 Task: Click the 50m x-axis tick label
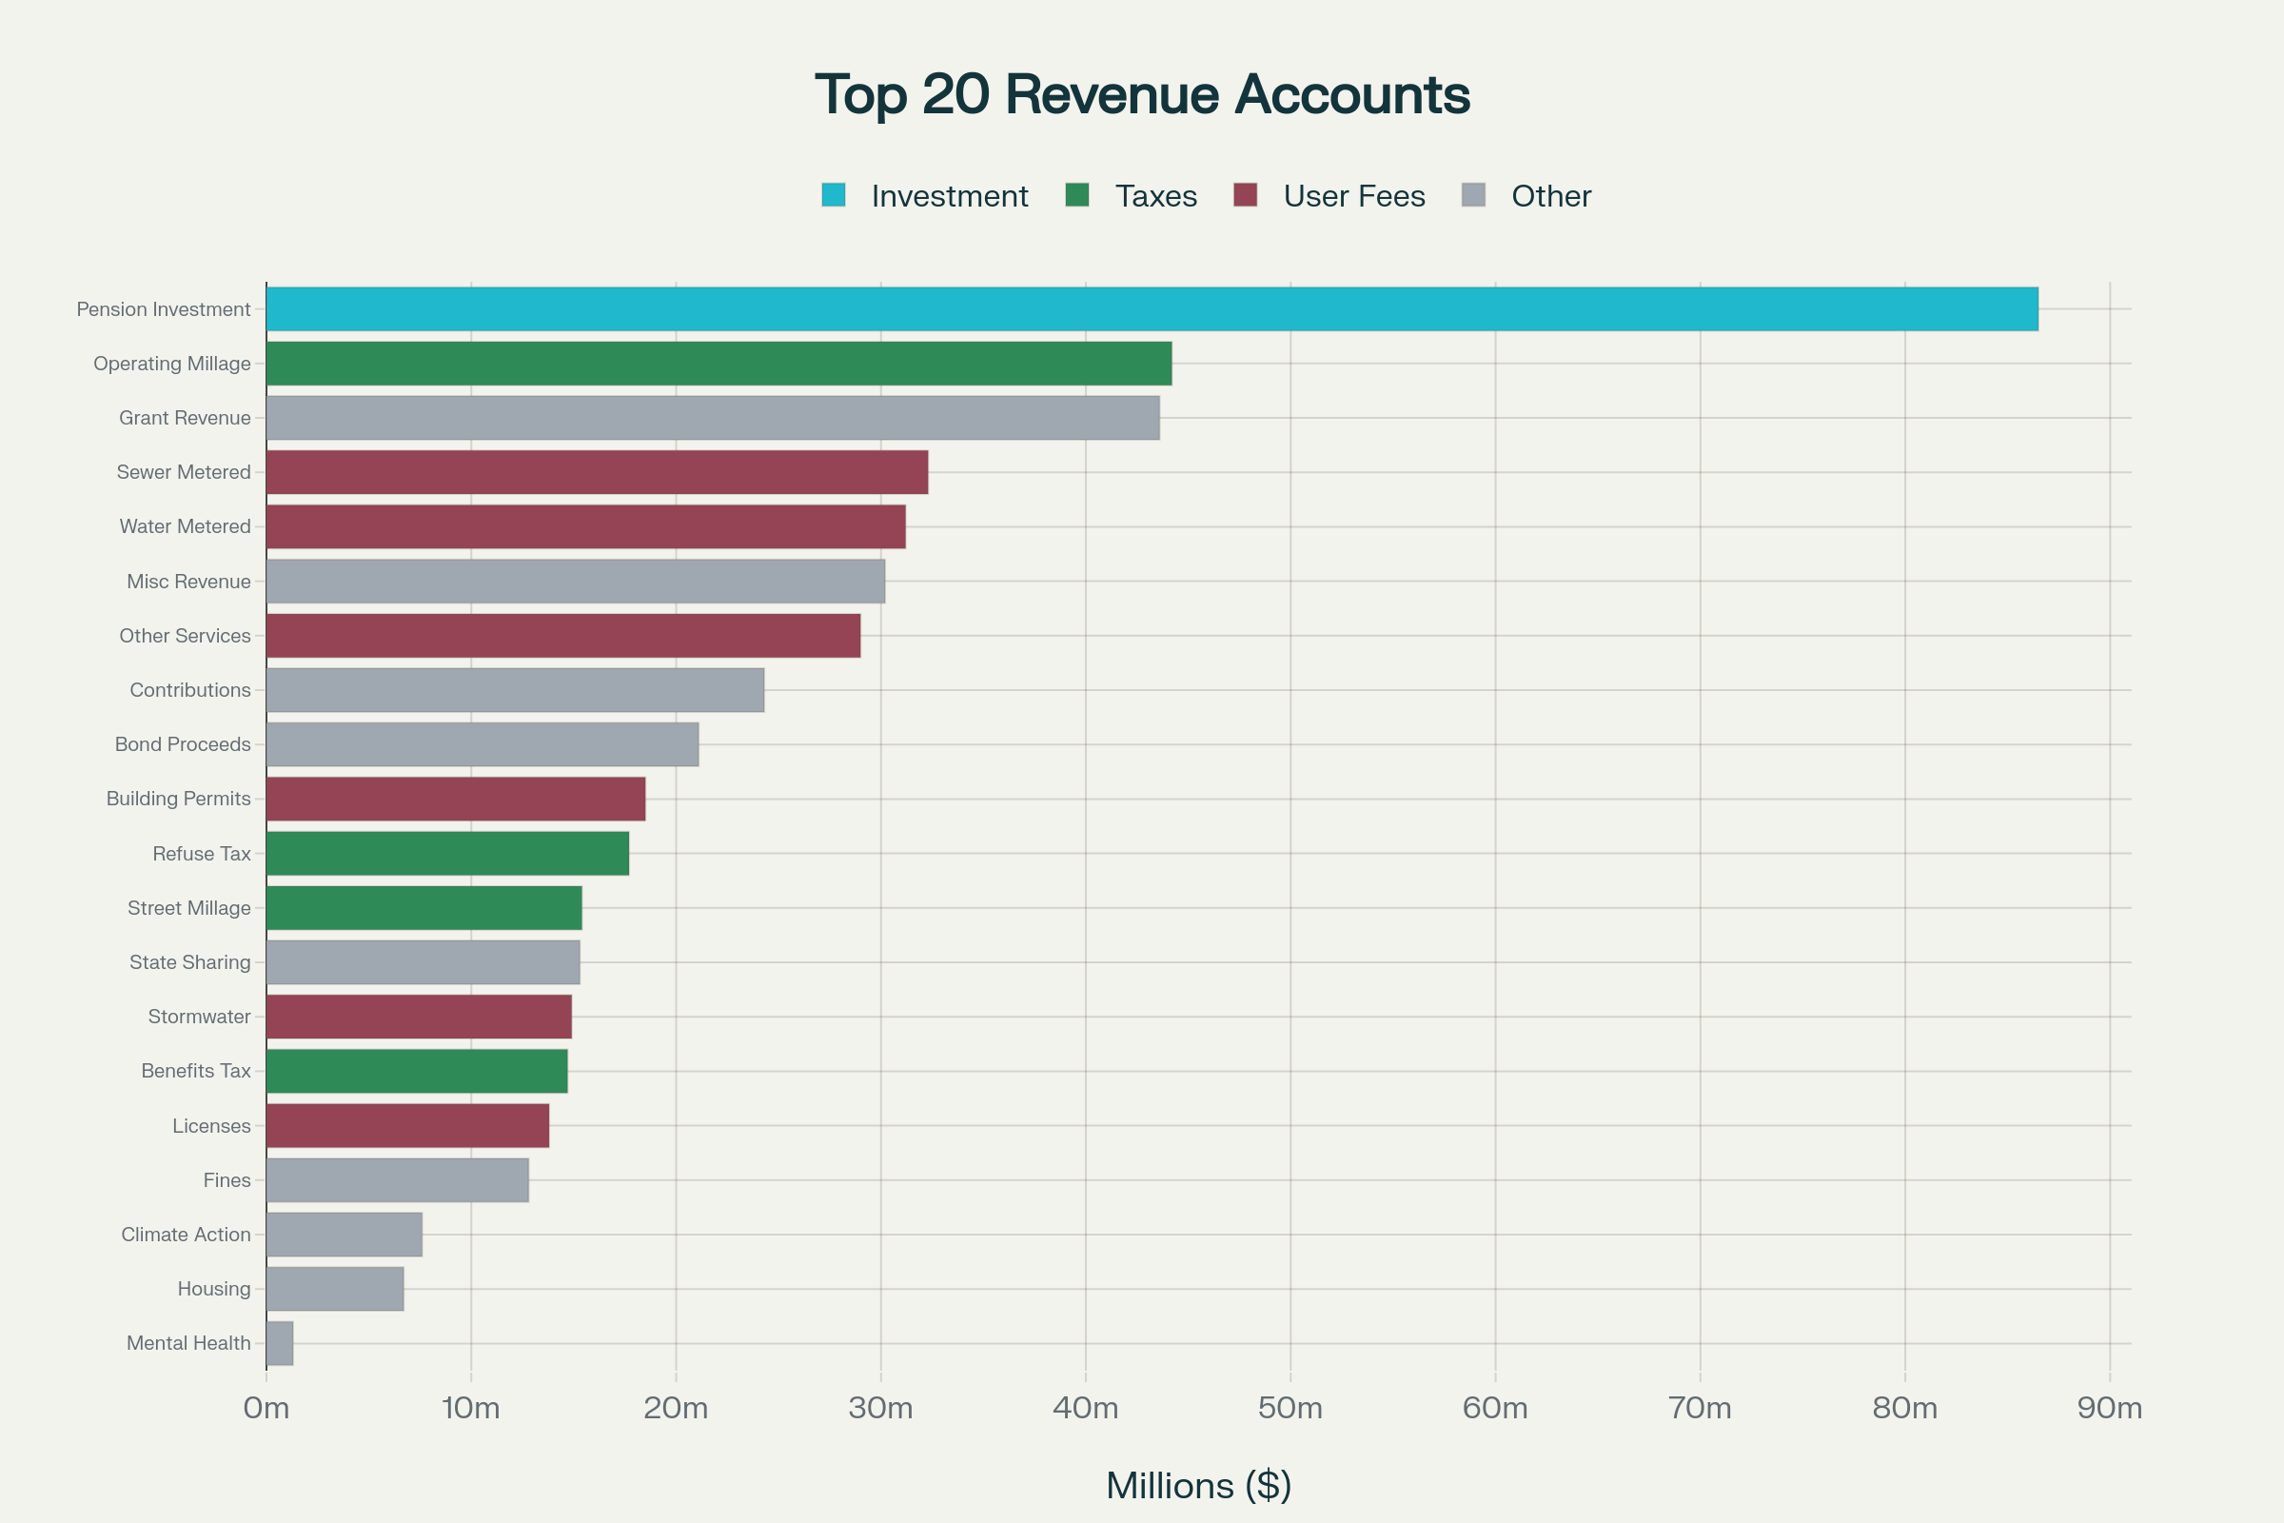[1290, 1408]
